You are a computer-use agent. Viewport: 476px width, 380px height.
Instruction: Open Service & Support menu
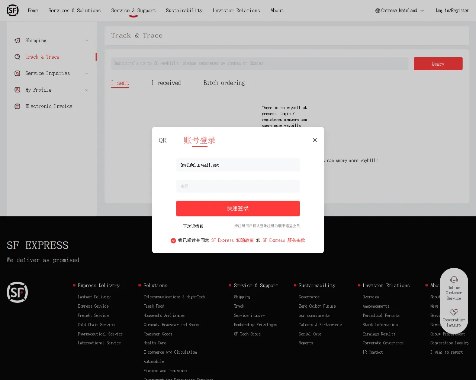[133, 11]
